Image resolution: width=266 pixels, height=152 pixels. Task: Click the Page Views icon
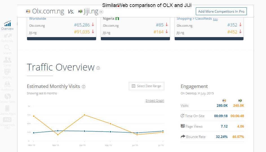point(183,126)
